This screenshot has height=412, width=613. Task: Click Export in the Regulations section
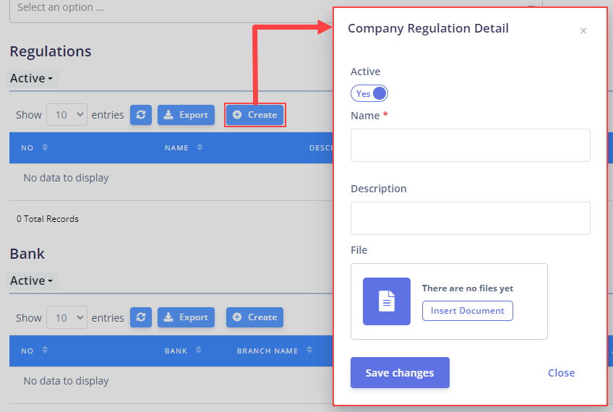(186, 115)
